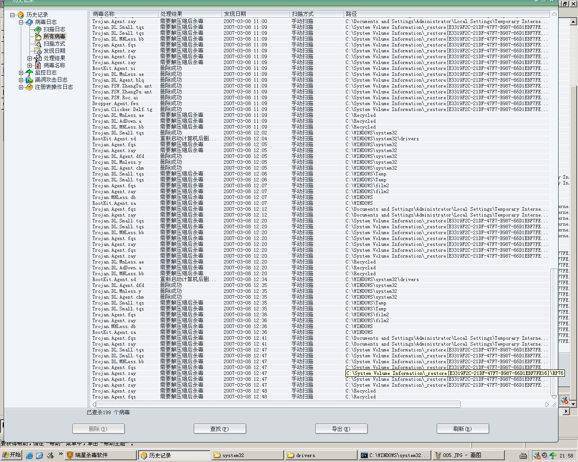The height and width of the screenshot is (462, 578).
Task: Select the Trojan.Clicker.Delf.tg row
Action: tap(321, 110)
